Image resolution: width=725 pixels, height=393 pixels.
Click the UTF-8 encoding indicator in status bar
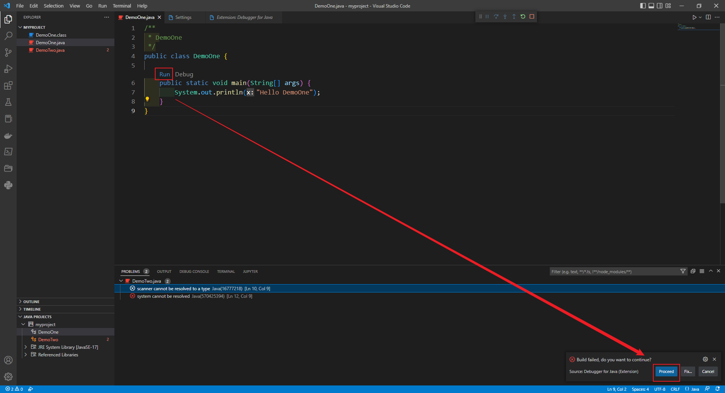pos(659,389)
